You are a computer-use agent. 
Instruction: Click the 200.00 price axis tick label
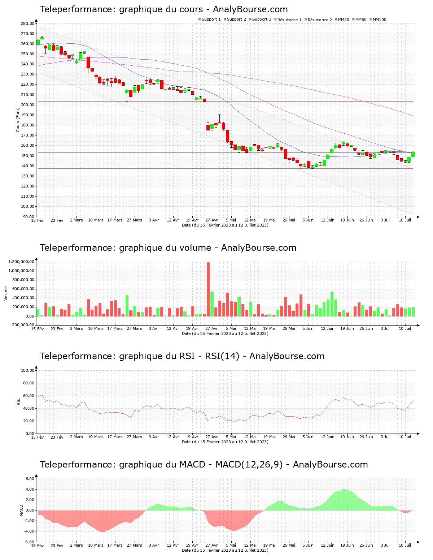(28, 105)
